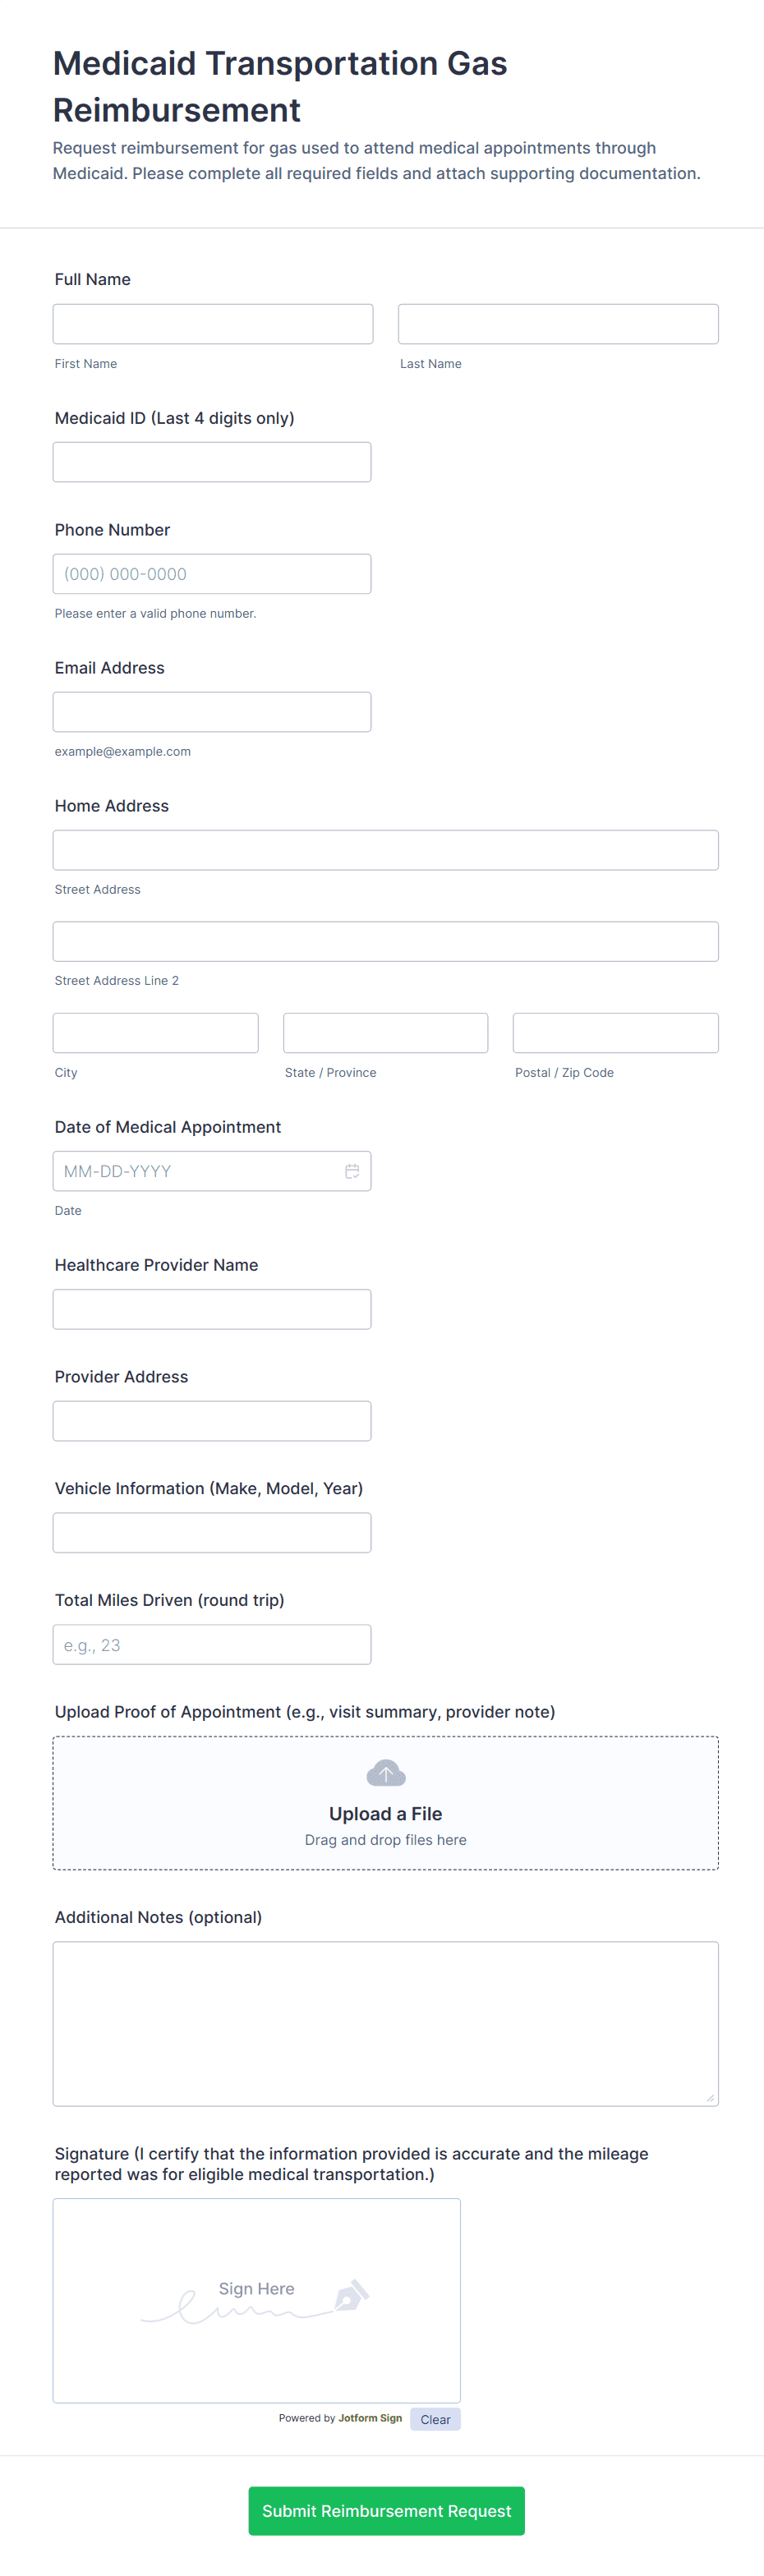
Task: Click the Last Name input field
Action: pos(558,324)
